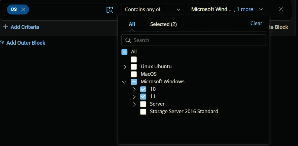This screenshot has height=146, width=298.
Task: Expand the Windows 11 versions
Action: click(134, 97)
